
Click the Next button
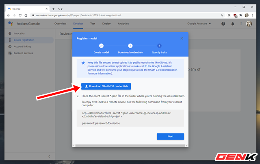pyautogui.click(x=170, y=136)
